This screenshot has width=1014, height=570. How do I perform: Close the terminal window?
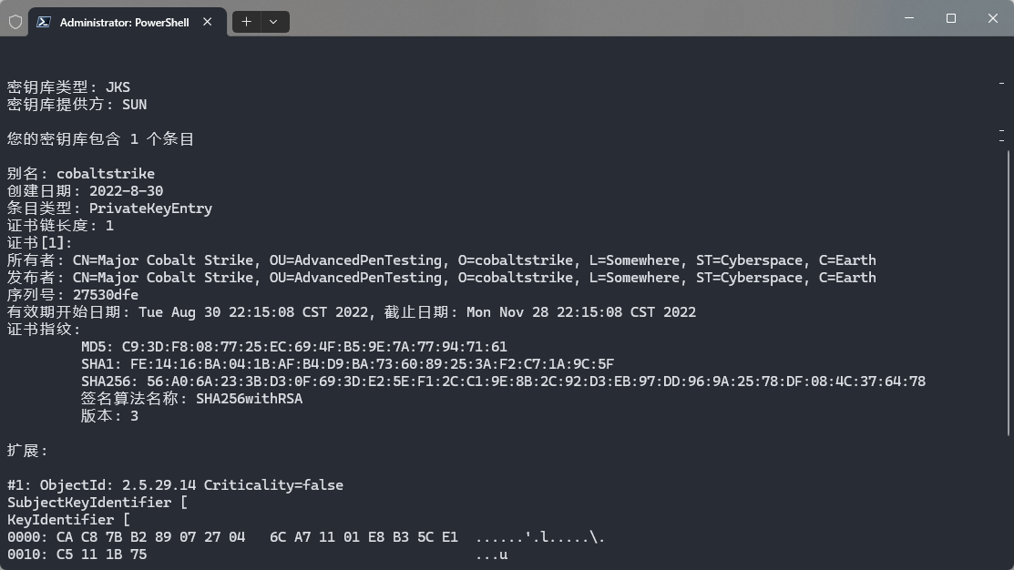993,18
